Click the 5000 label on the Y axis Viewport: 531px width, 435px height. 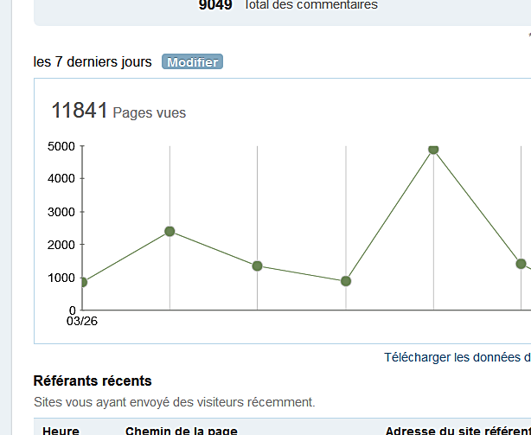coord(61,146)
